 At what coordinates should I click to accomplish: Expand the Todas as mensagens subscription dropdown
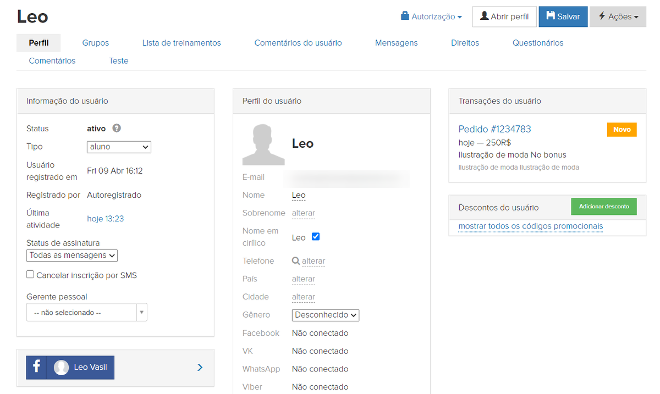tap(72, 255)
